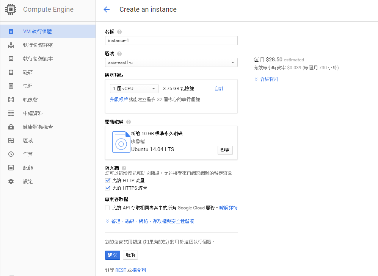Open VM 執行個體 in the sidebar

tap(48, 31)
